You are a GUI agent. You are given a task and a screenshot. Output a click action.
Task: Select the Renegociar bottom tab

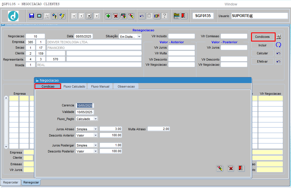31,182
